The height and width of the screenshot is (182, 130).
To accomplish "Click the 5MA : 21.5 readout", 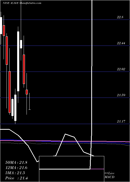I will click(x=15, y=173).
